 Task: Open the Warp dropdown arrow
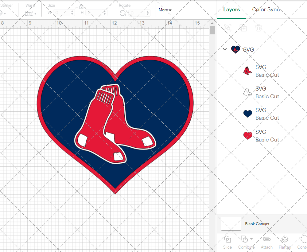point(35,14)
